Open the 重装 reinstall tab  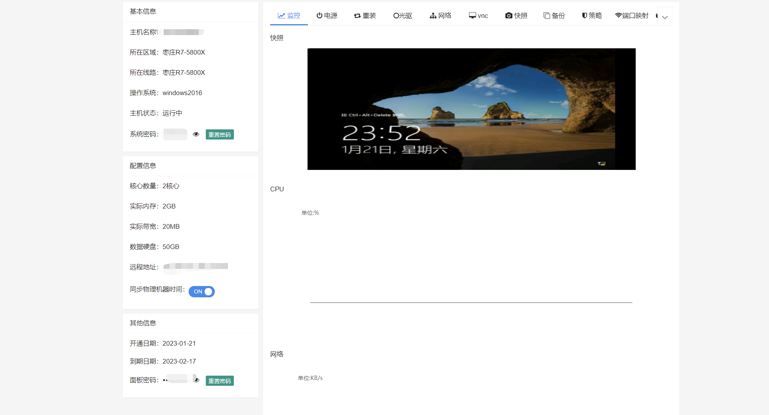pyautogui.click(x=365, y=16)
